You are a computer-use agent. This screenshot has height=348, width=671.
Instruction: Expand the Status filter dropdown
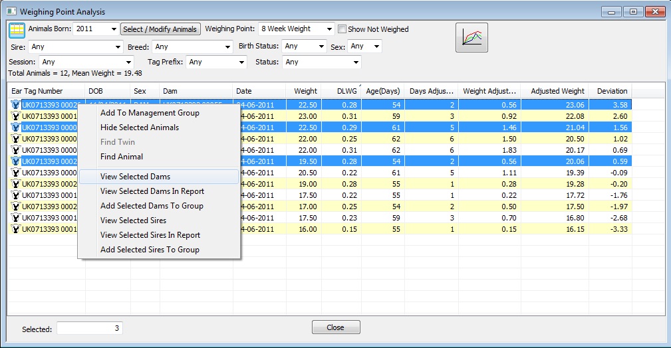click(356, 62)
